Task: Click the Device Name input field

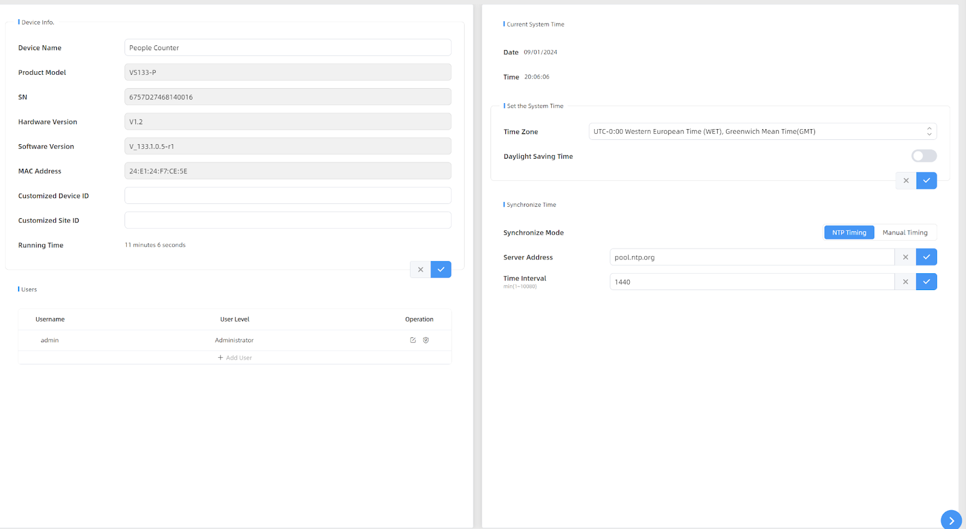Action: tap(287, 48)
